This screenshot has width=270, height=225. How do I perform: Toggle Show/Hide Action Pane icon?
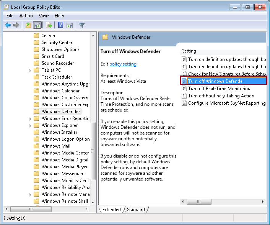pos(70,25)
